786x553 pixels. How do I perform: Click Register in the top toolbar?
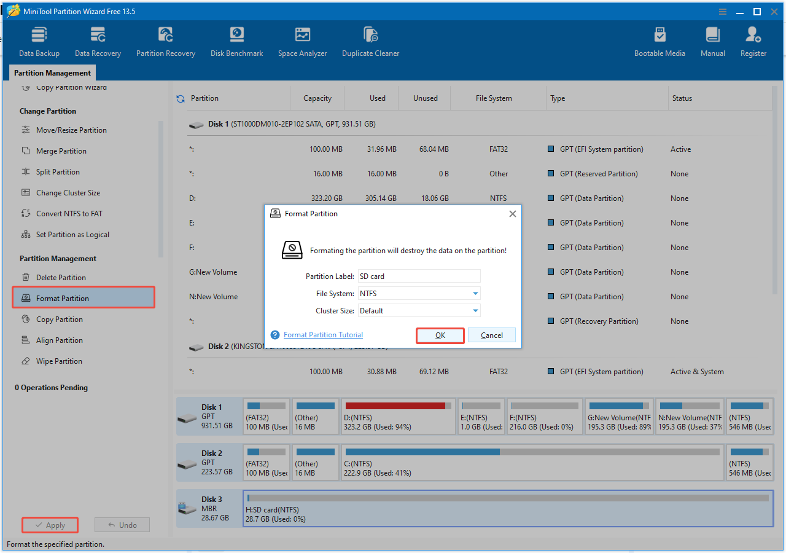click(753, 40)
